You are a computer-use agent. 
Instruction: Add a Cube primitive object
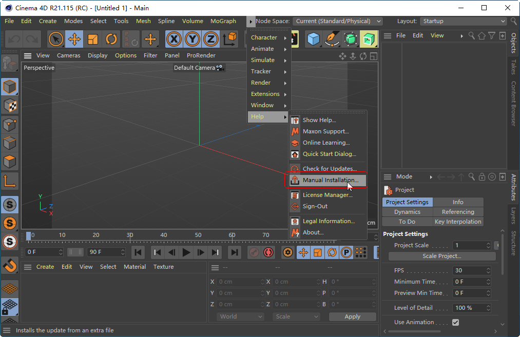point(313,39)
